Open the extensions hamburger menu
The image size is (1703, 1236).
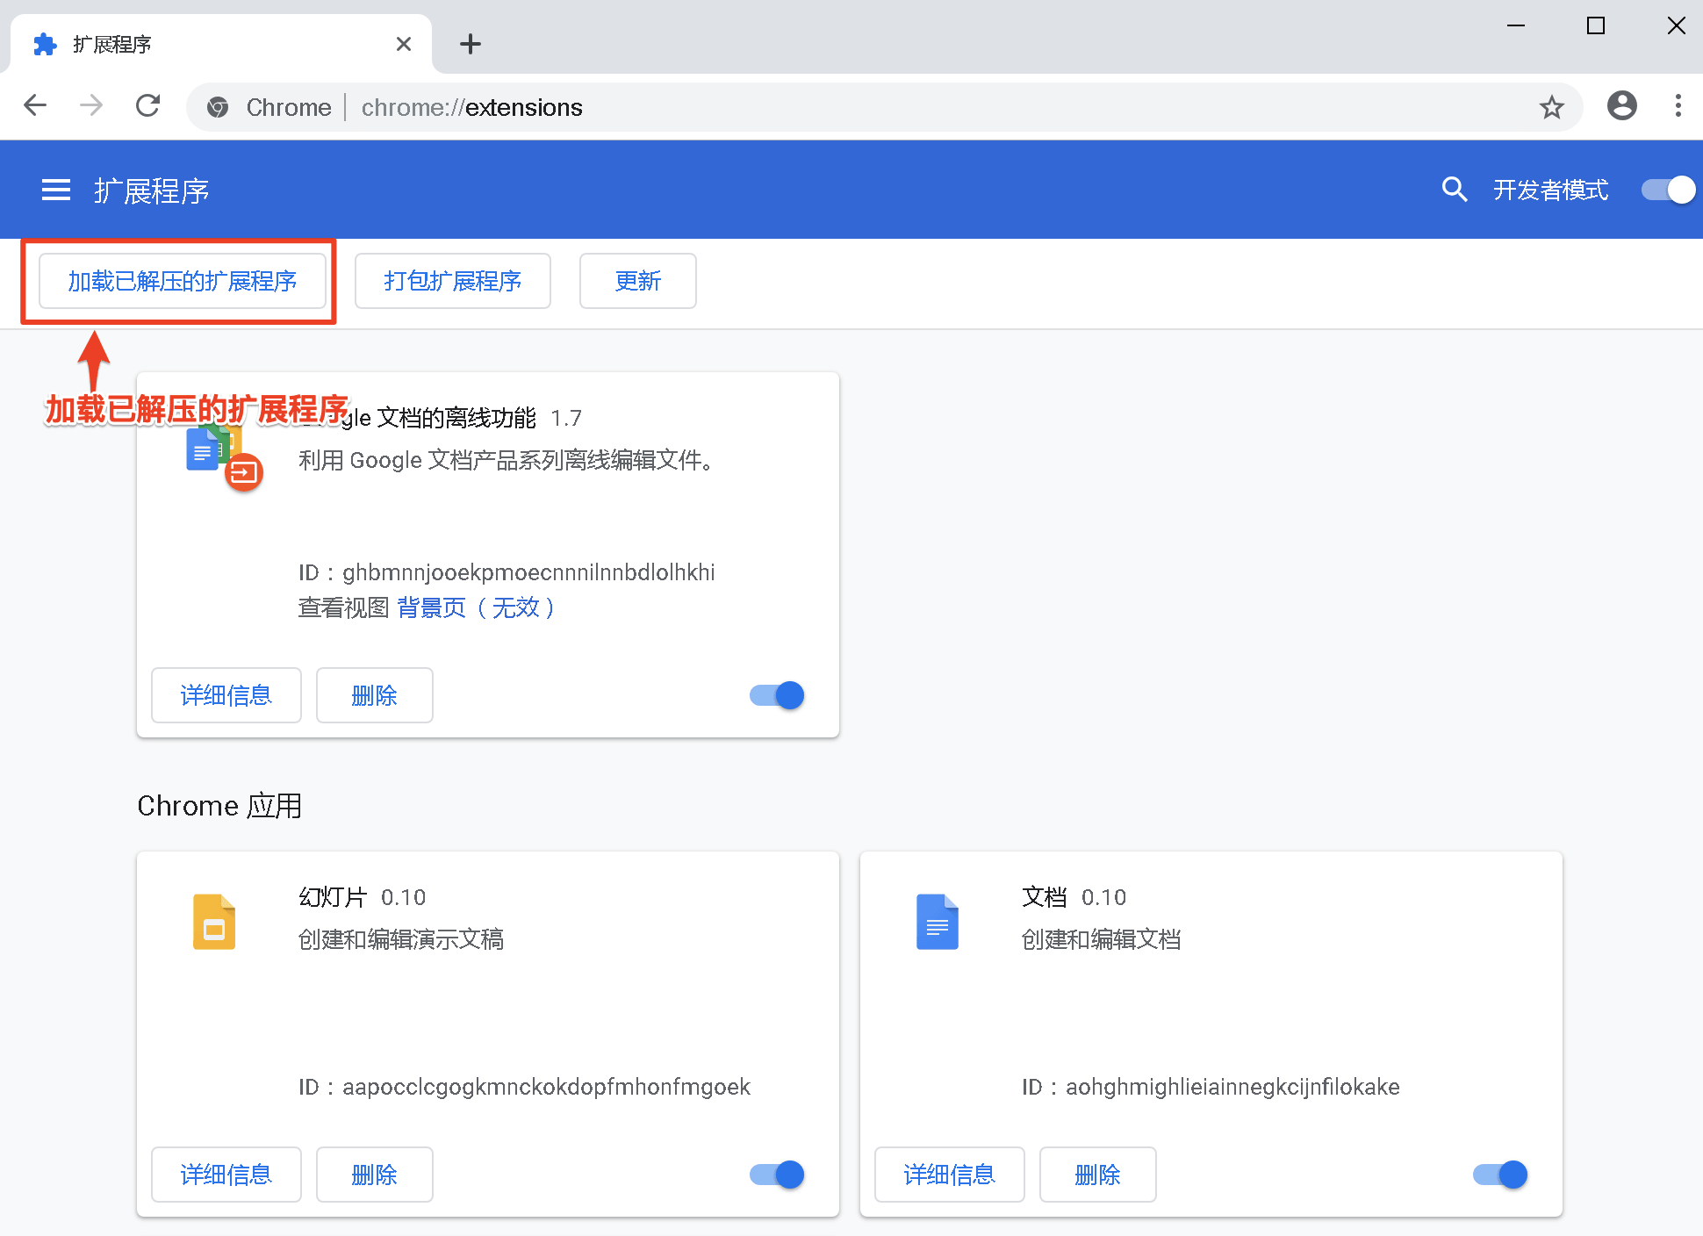click(x=56, y=190)
